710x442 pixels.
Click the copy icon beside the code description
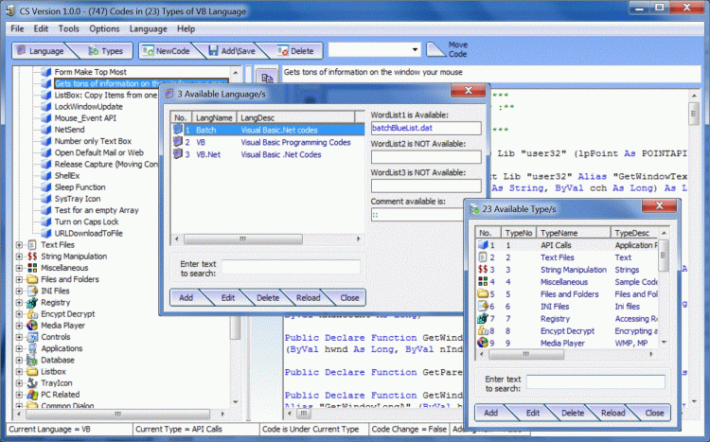tap(267, 78)
